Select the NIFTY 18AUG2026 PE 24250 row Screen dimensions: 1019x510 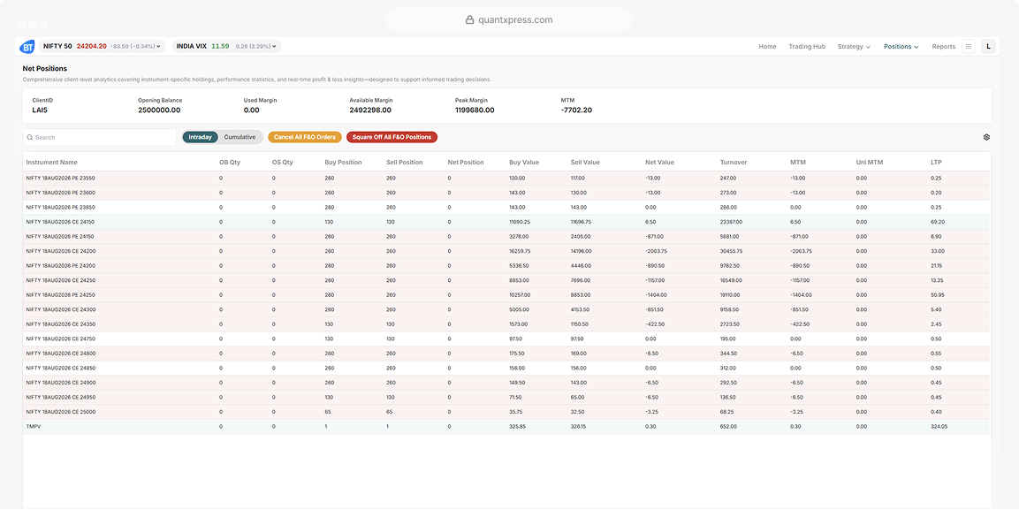pos(507,295)
